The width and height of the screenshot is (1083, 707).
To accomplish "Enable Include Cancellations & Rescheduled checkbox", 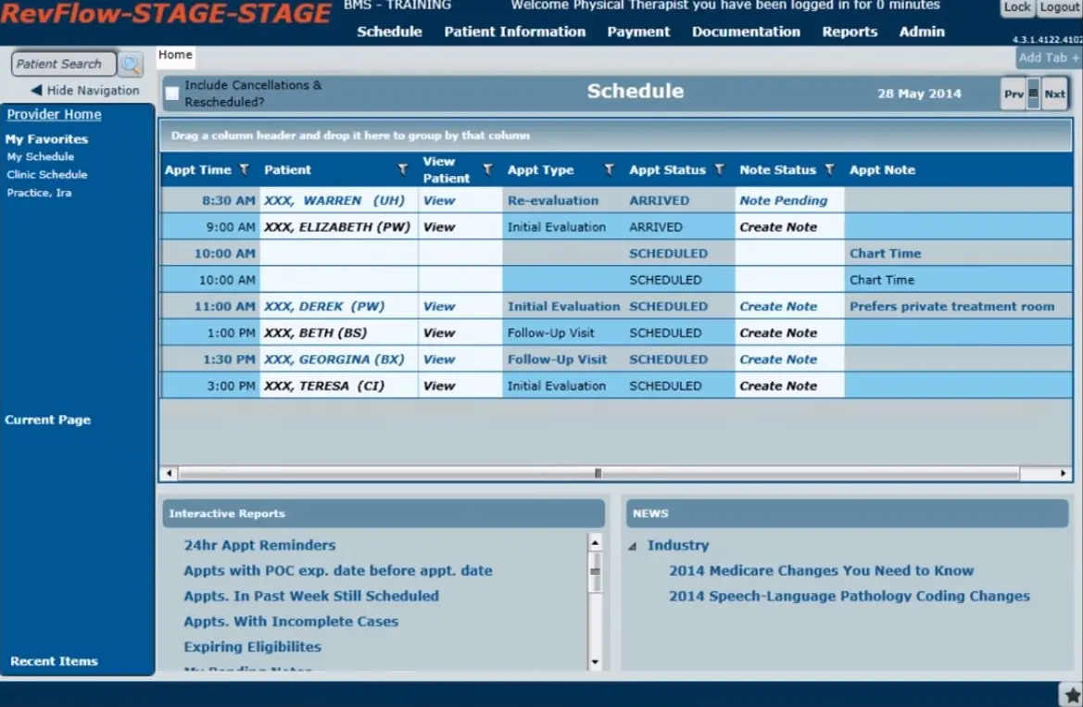I will [172, 94].
